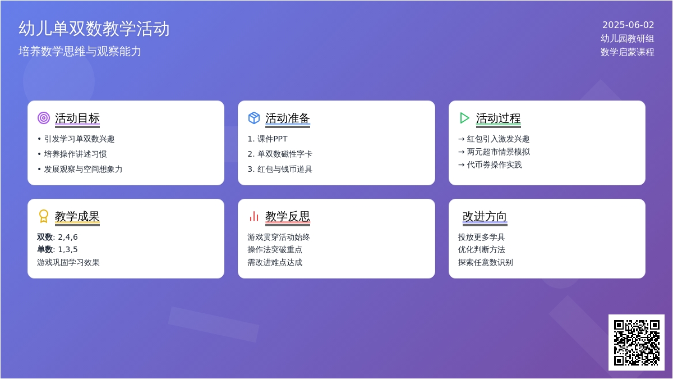Click the line 需改进难点达成
Viewport: 673px width, 379px height.
(x=275, y=262)
